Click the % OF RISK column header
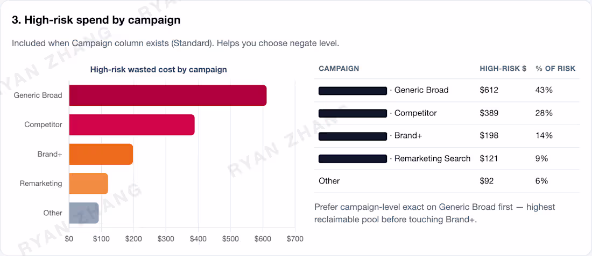Screen dimensions: 592x256 tap(555, 69)
